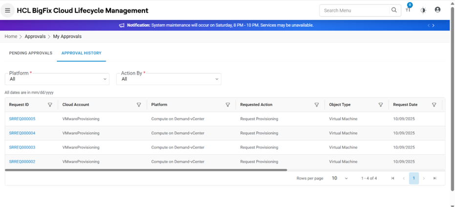Image resolution: width=455 pixels, height=207 pixels.
Task: Filter the Object Type column
Action: coord(381,105)
